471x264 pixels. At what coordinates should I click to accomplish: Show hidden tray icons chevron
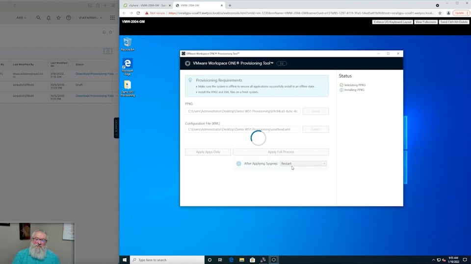point(433,260)
